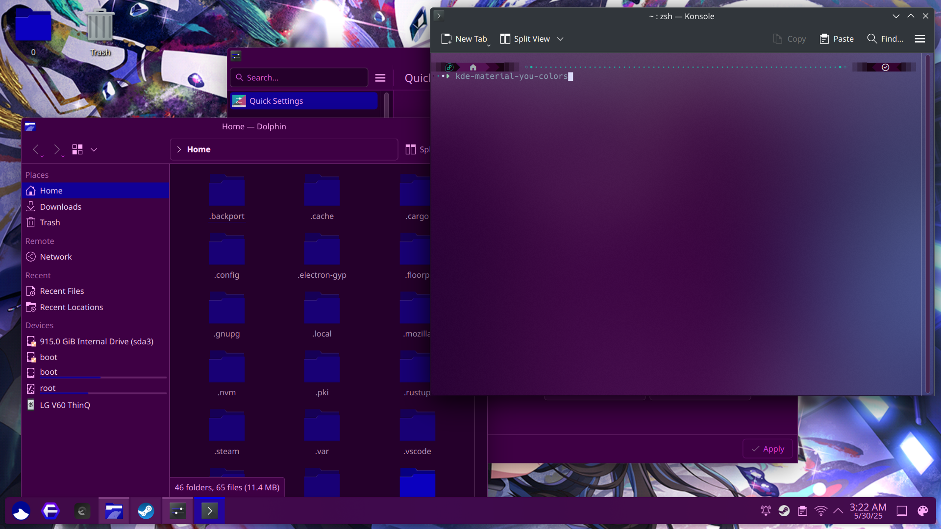The width and height of the screenshot is (941, 529).
Task: Switch to System Settings taskbar entry
Action: (178, 511)
